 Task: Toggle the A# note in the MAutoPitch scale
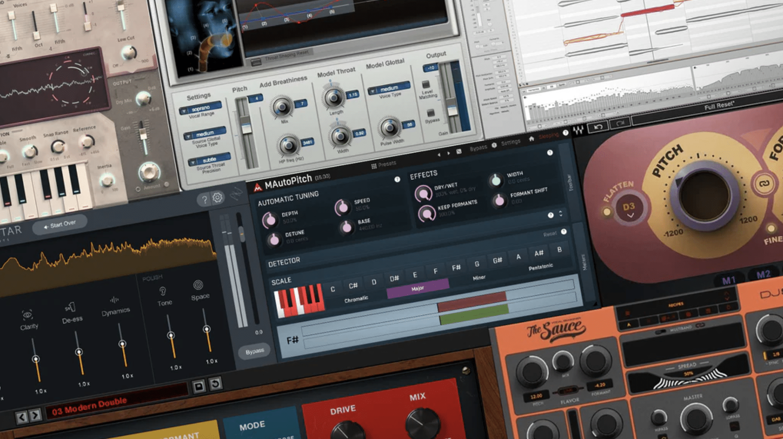tap(539, 253)
